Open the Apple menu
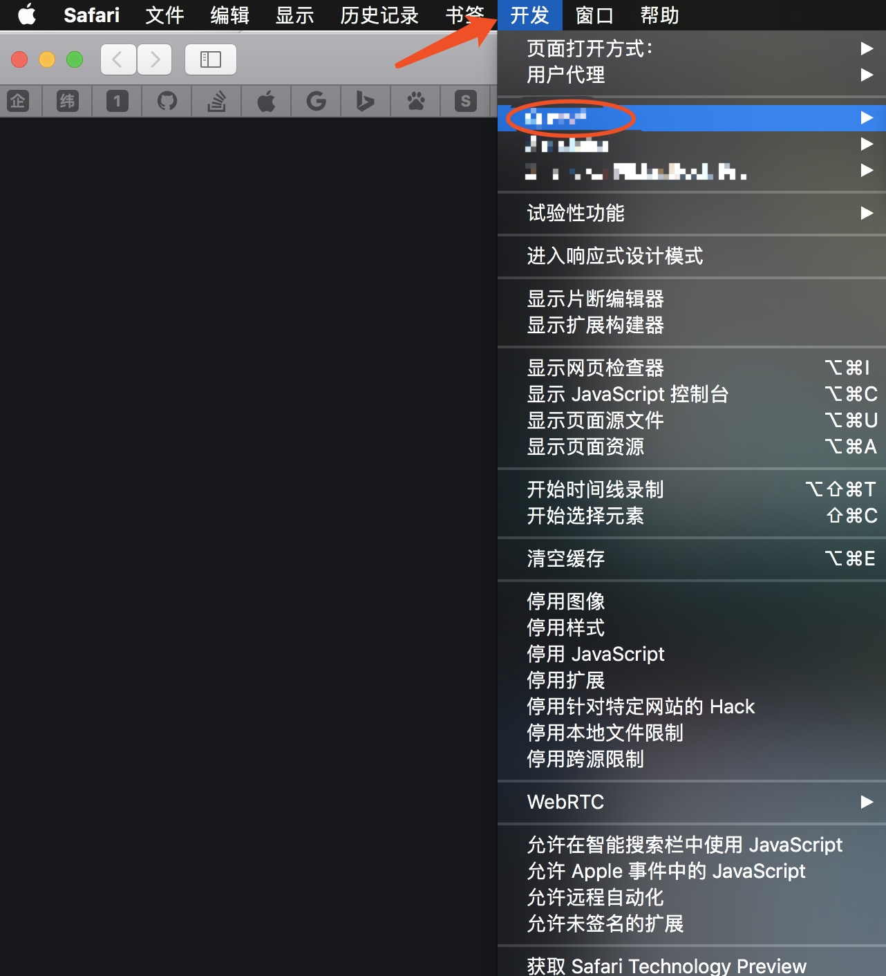Viewport: 886px width, 976px height. coord(27,15)
